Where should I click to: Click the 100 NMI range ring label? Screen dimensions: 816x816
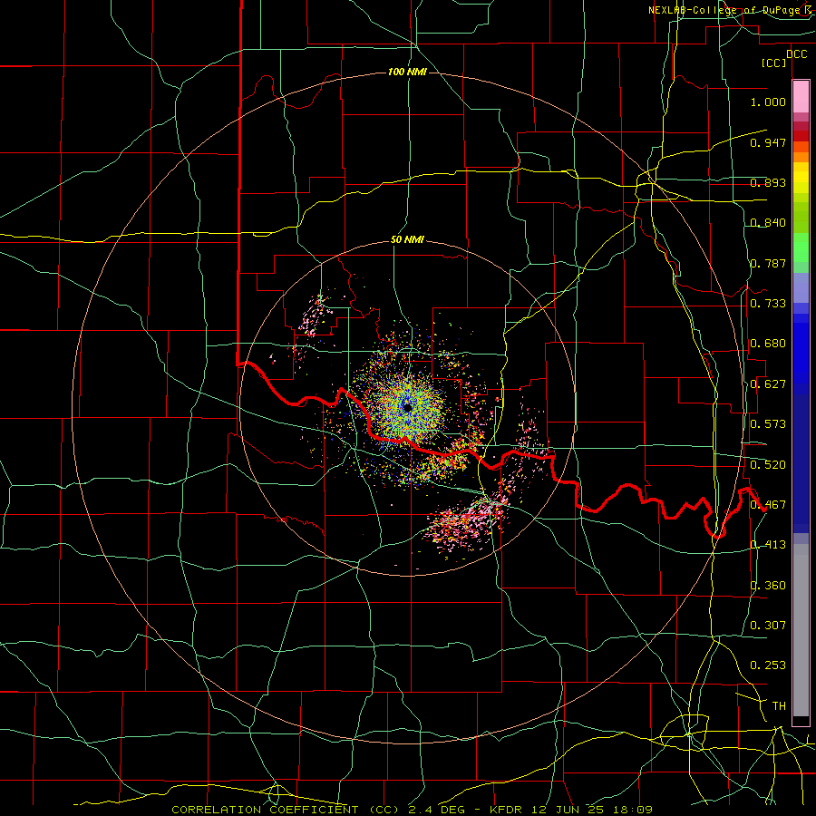click(407, 72)
